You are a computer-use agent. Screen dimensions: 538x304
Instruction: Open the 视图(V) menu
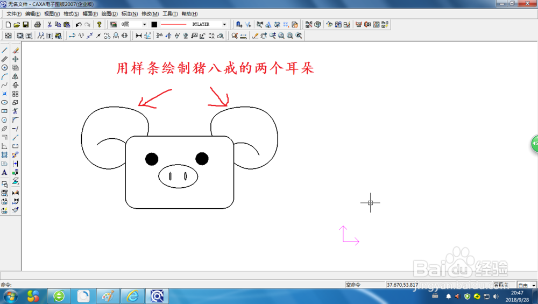52,14
